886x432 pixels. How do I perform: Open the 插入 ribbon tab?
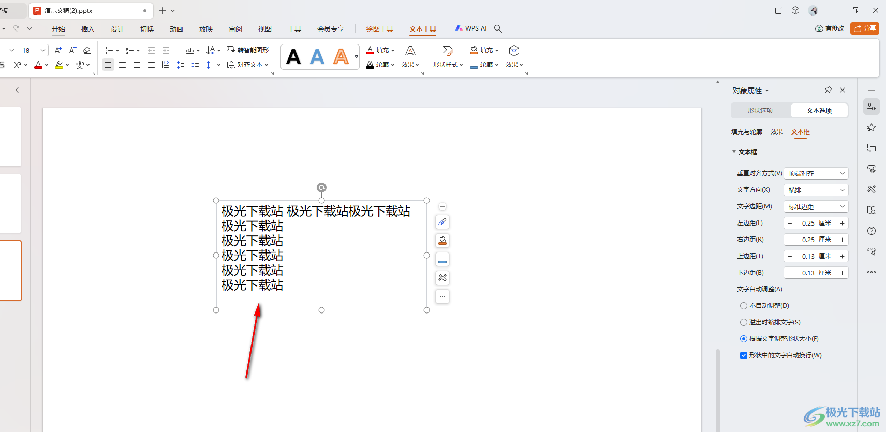pos(88,29)
